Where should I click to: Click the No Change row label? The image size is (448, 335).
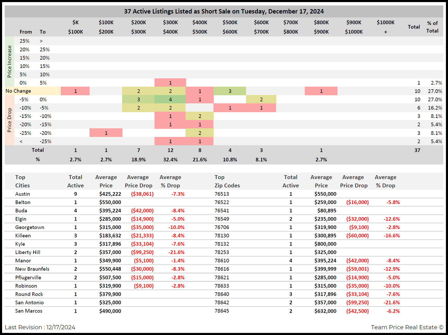coord(18,91)
